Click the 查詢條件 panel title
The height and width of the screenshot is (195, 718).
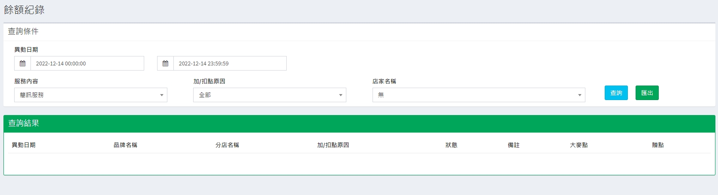23,32
